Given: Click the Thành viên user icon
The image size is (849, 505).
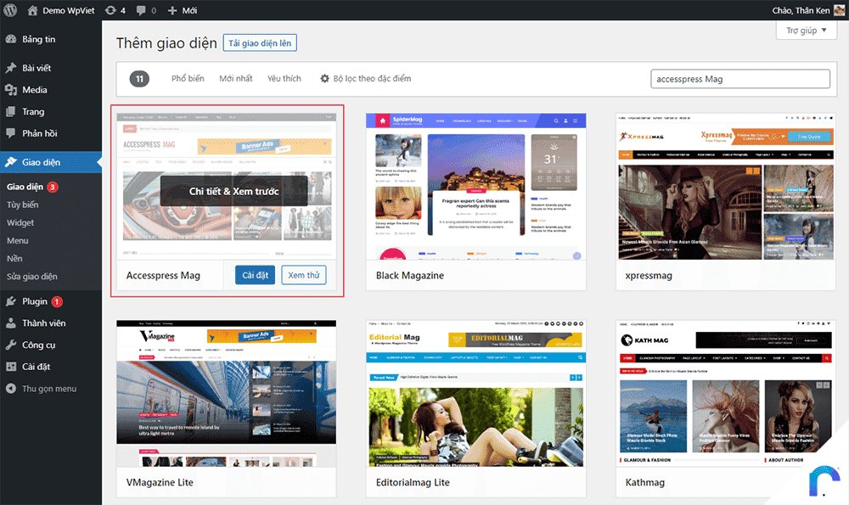Looking at the screenshot, I should 11,323.
